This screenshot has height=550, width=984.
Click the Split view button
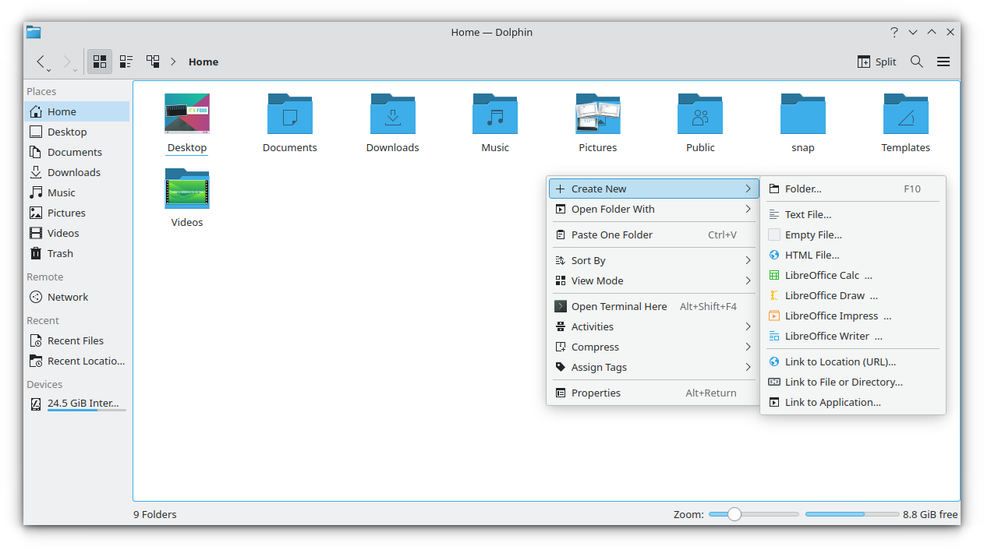tap(877, 62)
